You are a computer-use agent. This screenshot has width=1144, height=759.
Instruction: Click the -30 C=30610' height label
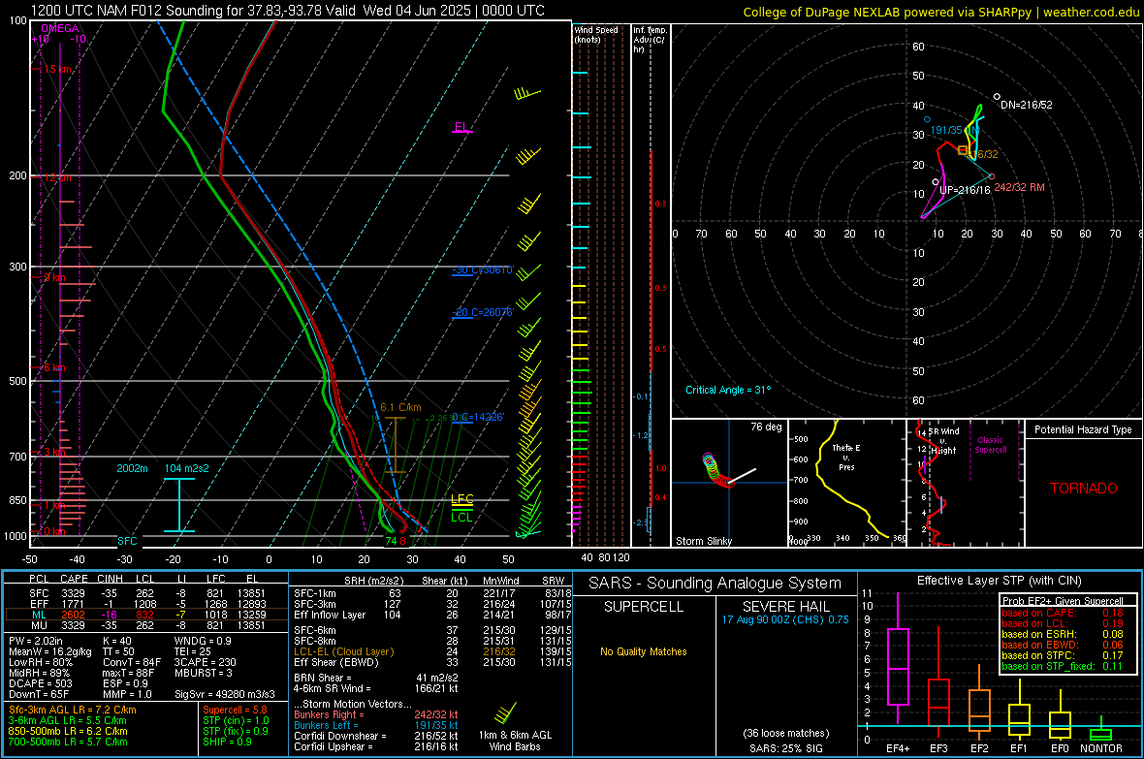click(483, 270)
